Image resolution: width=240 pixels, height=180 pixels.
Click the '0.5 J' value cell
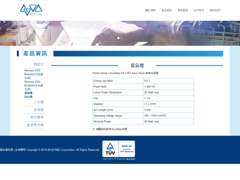coord(168,81)
